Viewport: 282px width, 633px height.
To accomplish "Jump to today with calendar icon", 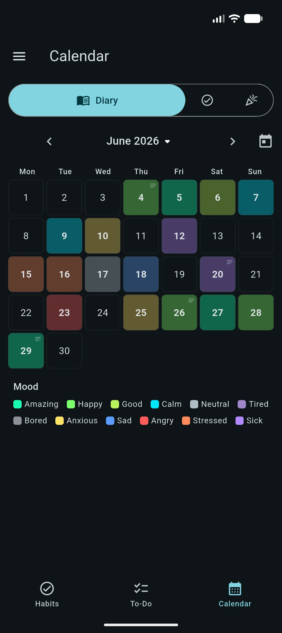I will click(x=265, y=141).
